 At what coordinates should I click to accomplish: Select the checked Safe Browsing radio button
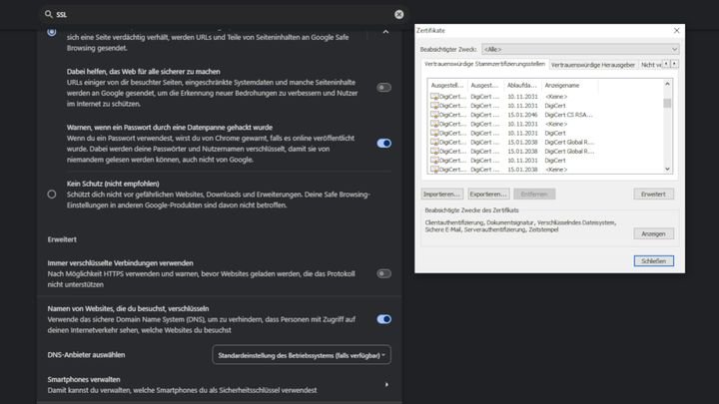point(51,32)
